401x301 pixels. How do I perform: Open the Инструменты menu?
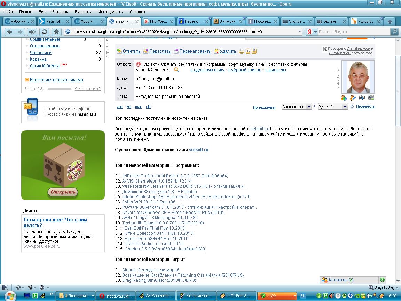[111, 12]
